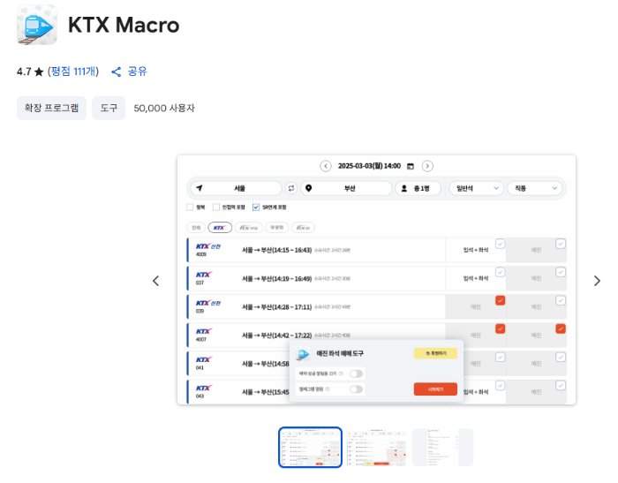
Task: Check first seat checkbox on 14:19 train row
Action: click(x=501, y=272)
